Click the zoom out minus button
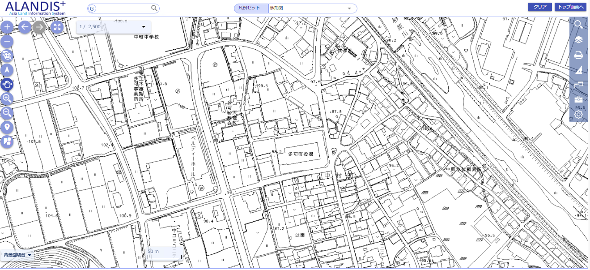590x270 pixels. point(7,42)
